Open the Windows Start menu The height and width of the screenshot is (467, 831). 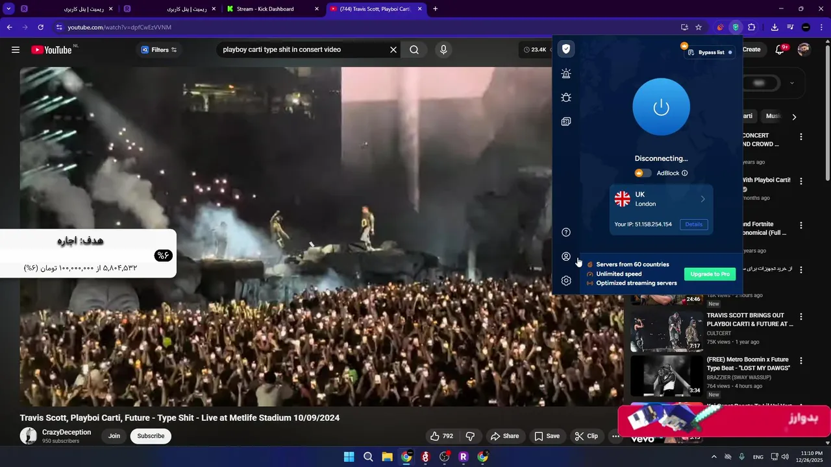[349, 457]
